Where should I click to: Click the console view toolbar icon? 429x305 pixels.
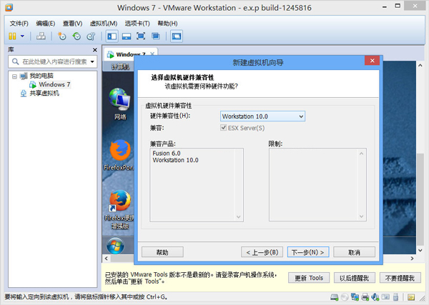tap(177, 36)
